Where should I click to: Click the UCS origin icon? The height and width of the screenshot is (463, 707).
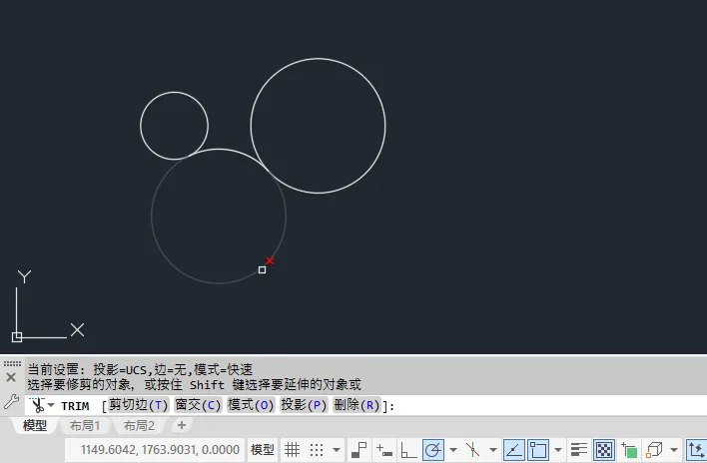click(x=17, y=337)
